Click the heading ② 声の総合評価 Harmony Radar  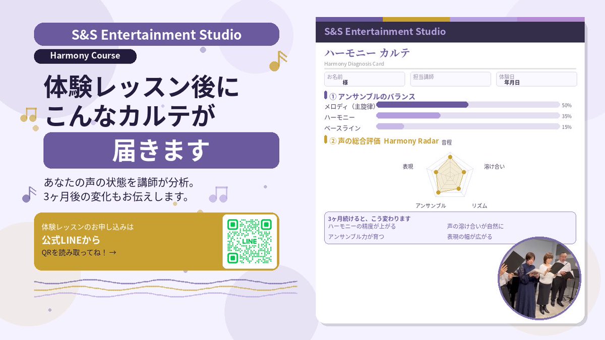point(384,141)
